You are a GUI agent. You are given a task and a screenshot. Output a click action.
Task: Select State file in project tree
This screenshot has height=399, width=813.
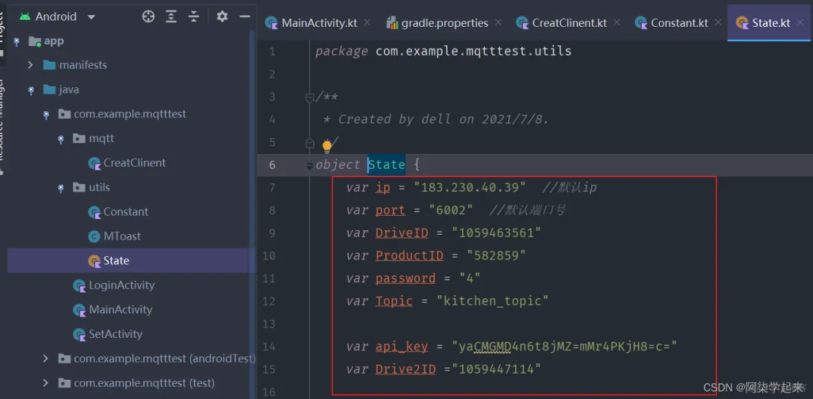point(116,260)
